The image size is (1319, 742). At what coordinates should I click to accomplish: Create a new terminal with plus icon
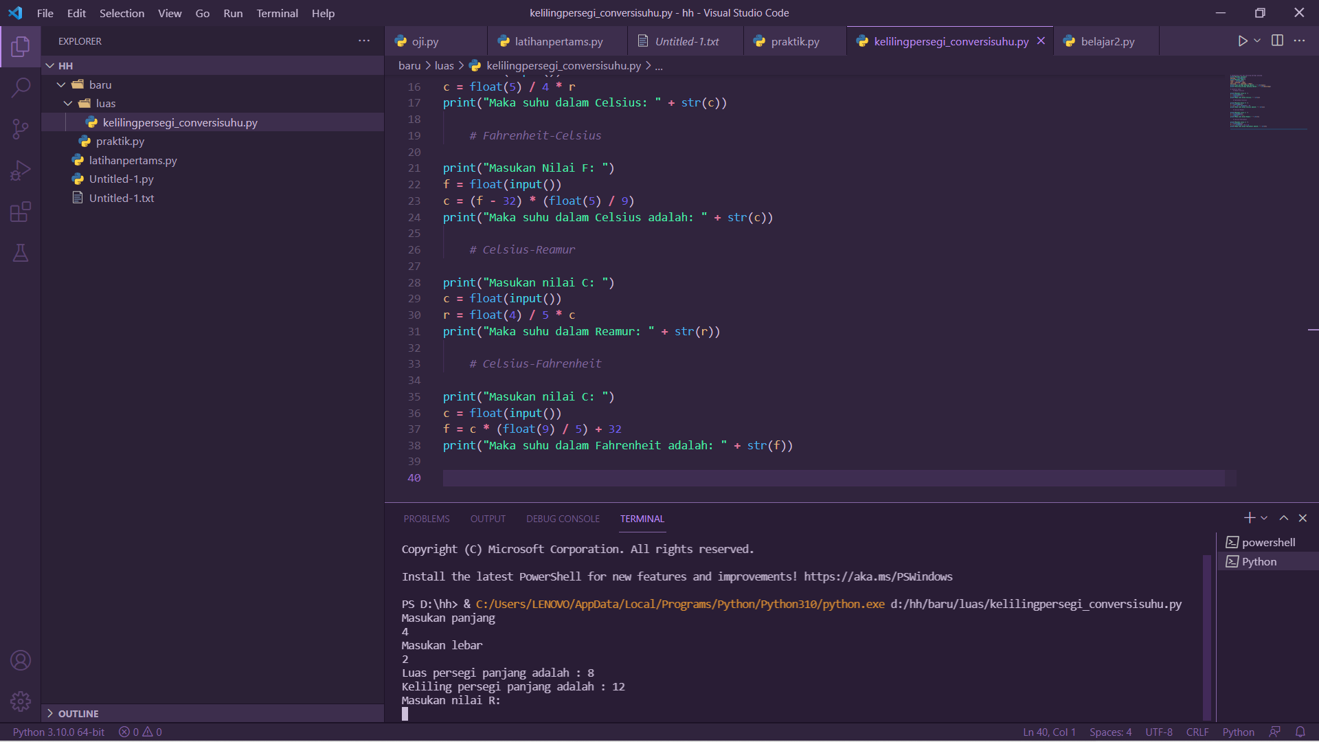point(1249,518)
